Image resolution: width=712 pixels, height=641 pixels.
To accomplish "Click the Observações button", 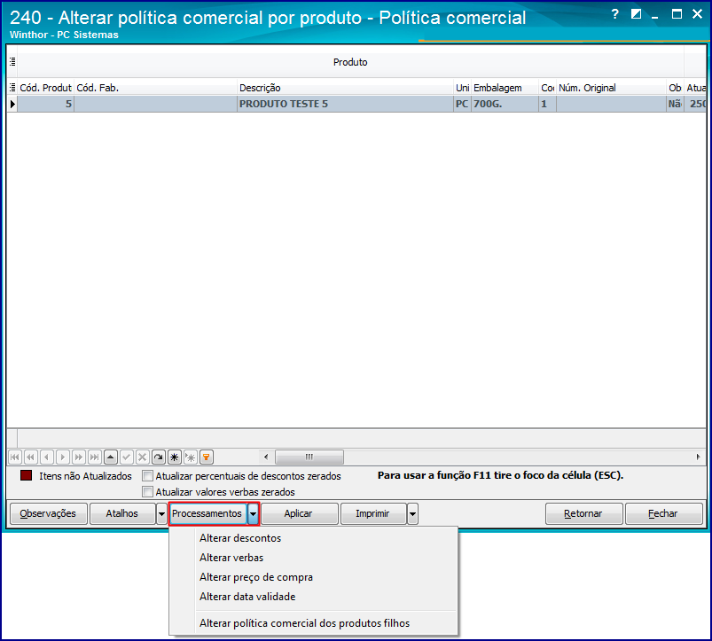I will [x=49, y=514].
